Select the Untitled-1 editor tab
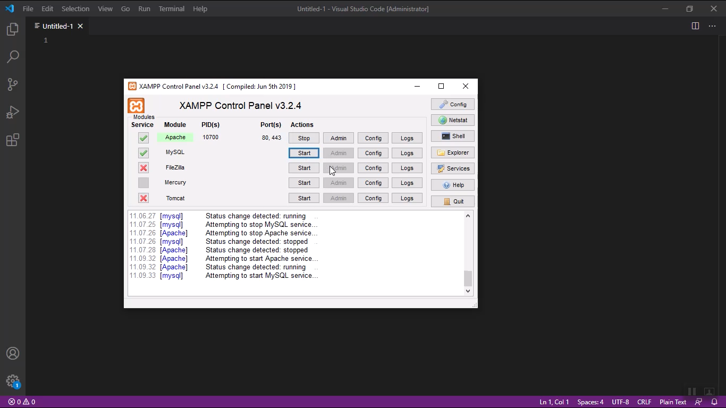This screenshot has width=726, height=408. (57, 26)
